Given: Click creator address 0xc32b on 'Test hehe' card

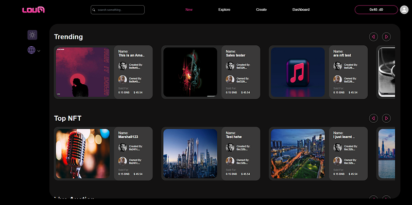Looking at the screenshot, I should [242, 149].
